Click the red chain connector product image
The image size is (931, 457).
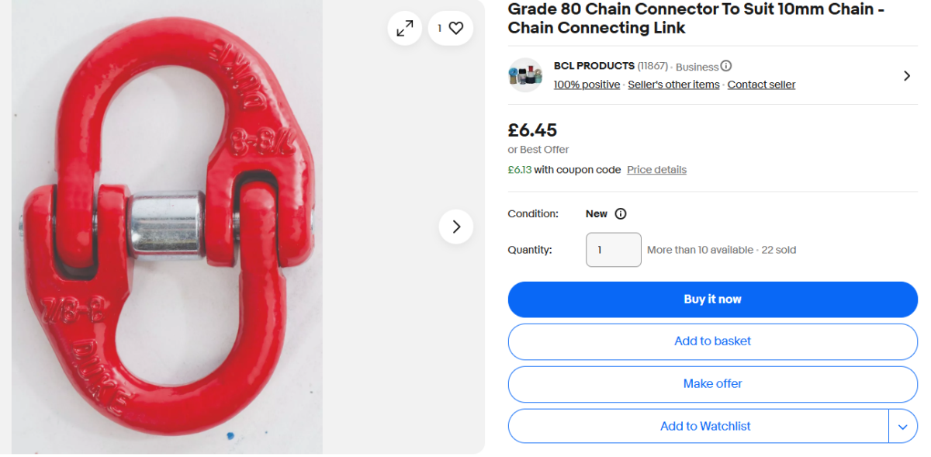pos(167,227)
